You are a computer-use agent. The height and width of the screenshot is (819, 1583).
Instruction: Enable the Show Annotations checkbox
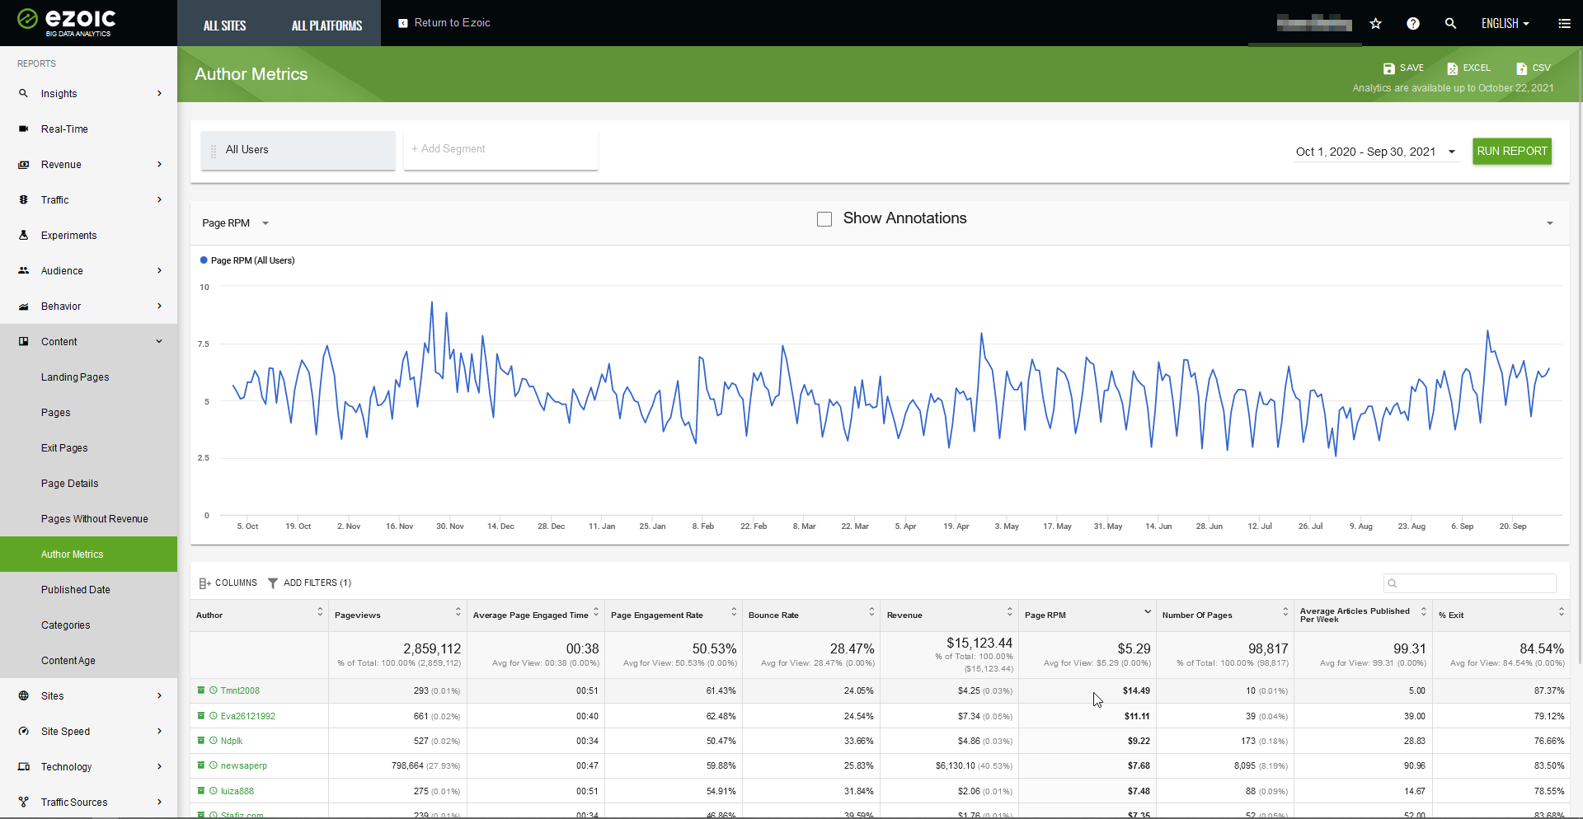824,219
